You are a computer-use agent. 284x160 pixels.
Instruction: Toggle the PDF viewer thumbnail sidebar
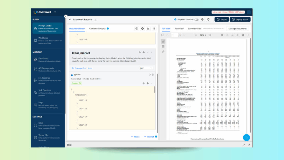click(x=163, y=41)
